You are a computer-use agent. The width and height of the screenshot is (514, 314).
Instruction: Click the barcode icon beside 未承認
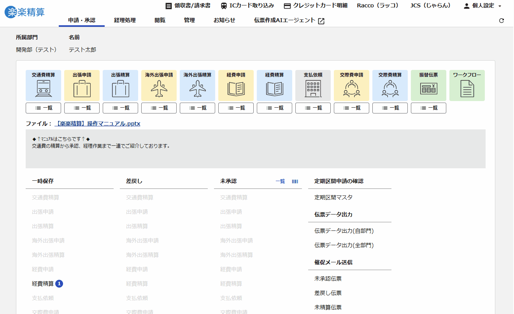pyautogui.click(x=295, y=181)
